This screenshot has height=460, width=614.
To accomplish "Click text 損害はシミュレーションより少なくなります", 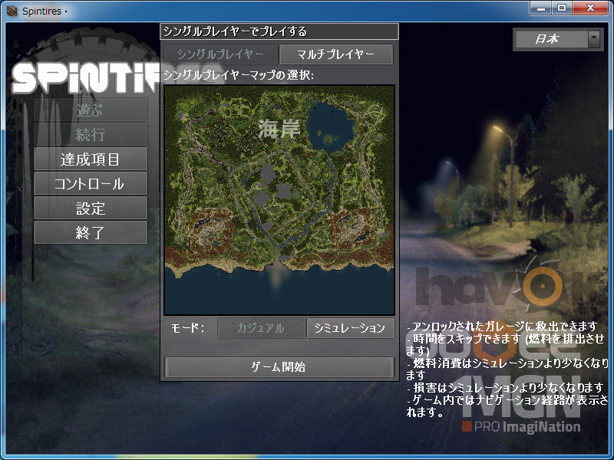I will [x=508, y=388].
